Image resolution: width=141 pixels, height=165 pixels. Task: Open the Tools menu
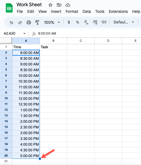pyautogui.click(x=100, y=11)
